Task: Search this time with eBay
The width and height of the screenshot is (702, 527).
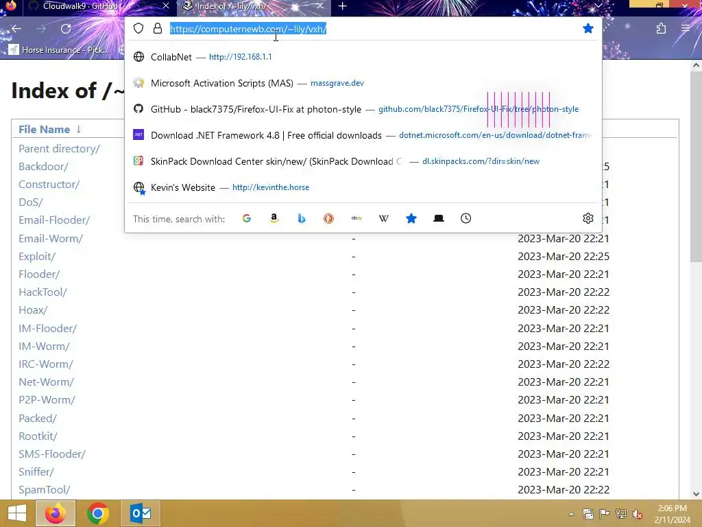Action: click(356, 218)
